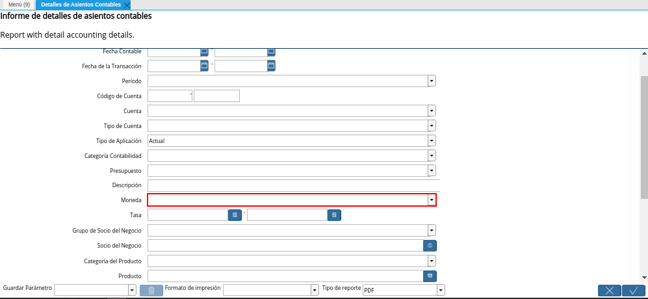Viewport: 648px width, 299px height.
Task: Click the first Código de Cuenta field
Action: 170,96
